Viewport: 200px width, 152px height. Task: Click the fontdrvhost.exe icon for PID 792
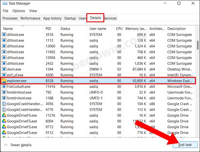(x=4, y=92)
